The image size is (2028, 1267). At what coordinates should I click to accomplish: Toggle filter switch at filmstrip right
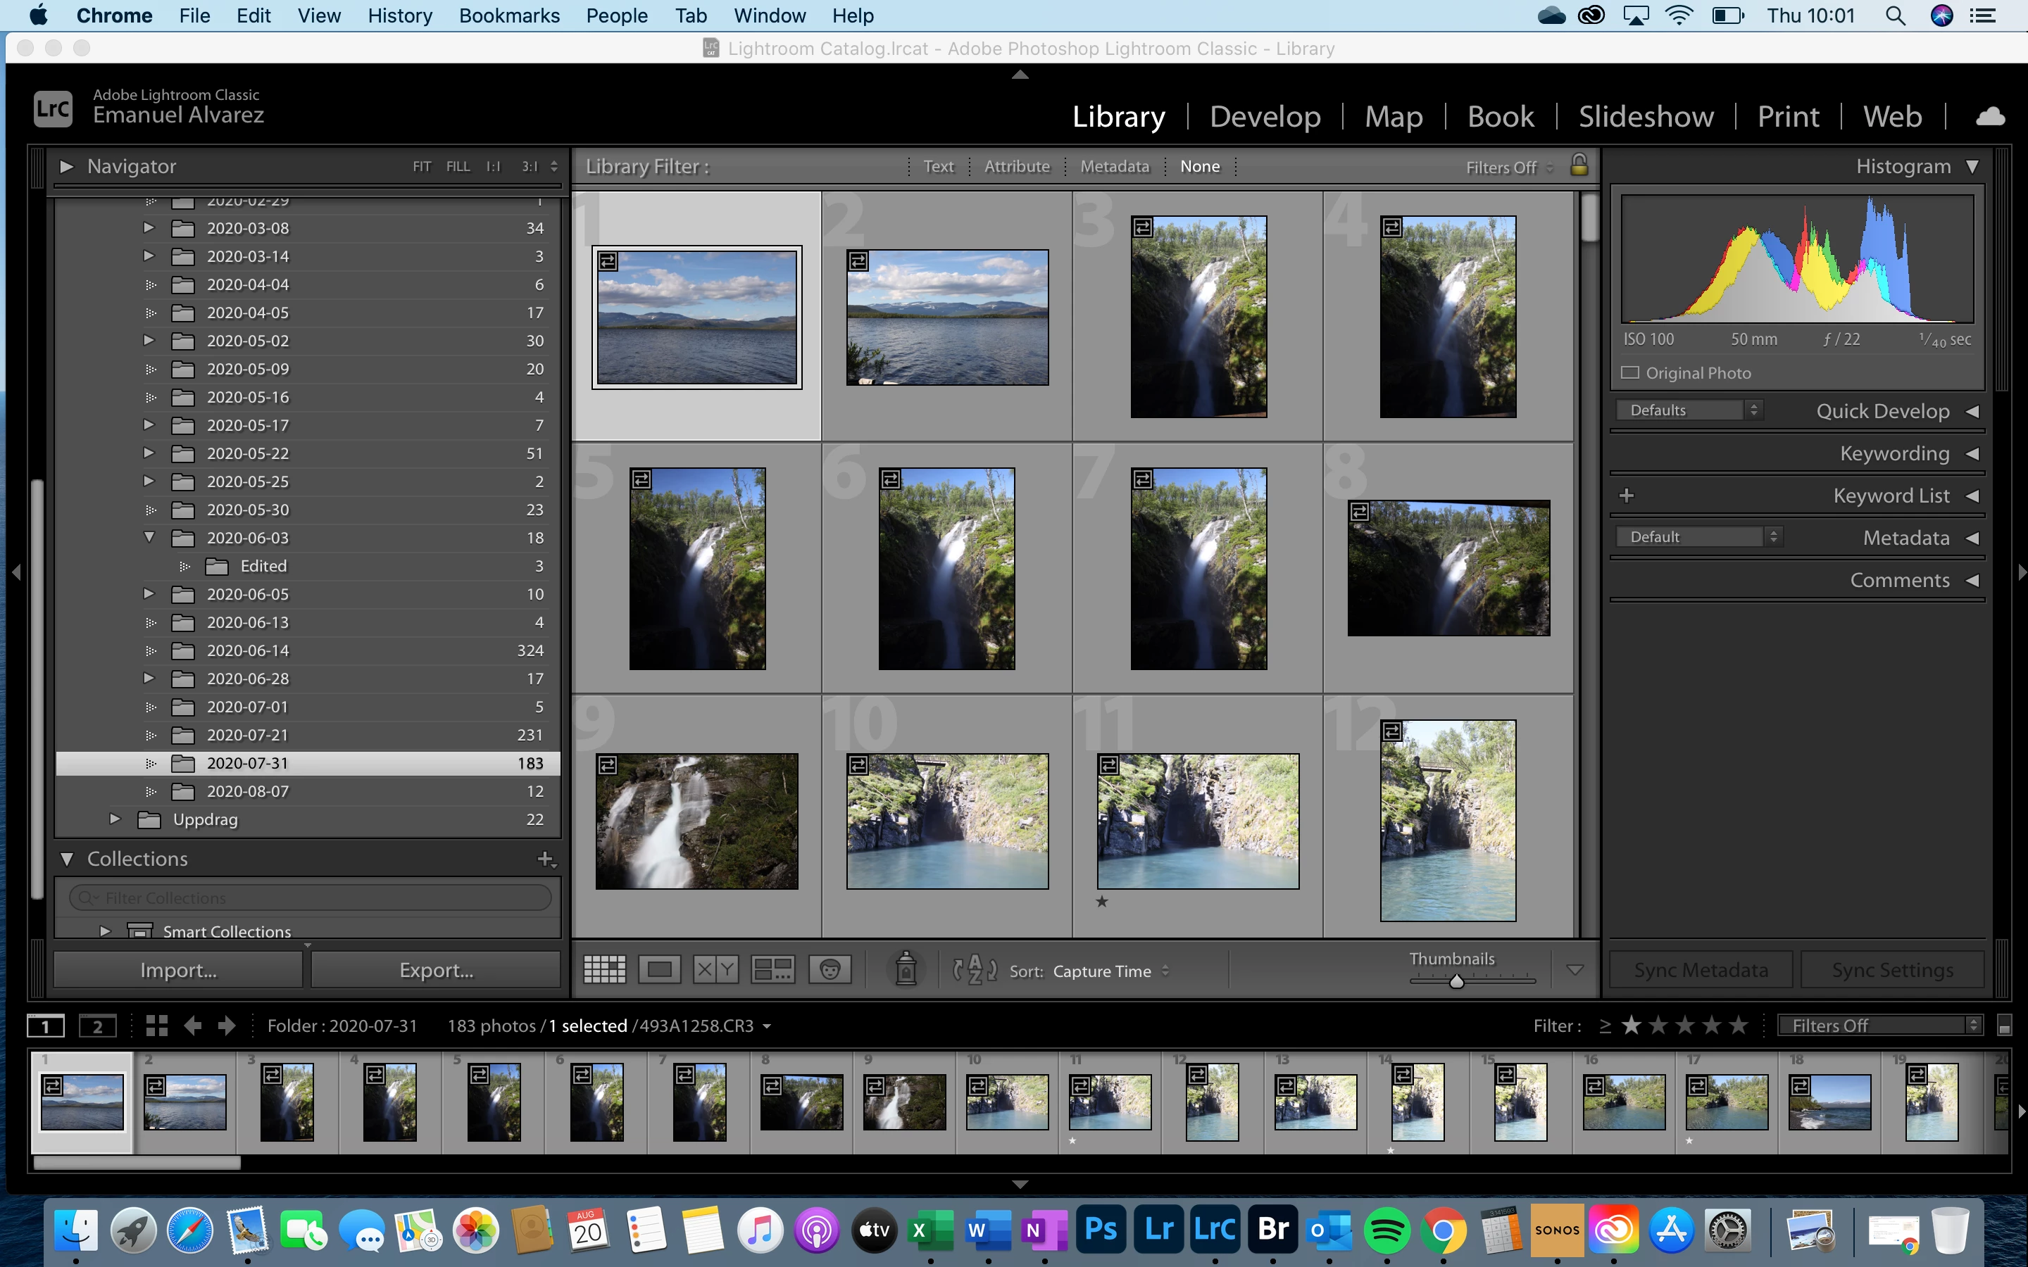2003,1026
